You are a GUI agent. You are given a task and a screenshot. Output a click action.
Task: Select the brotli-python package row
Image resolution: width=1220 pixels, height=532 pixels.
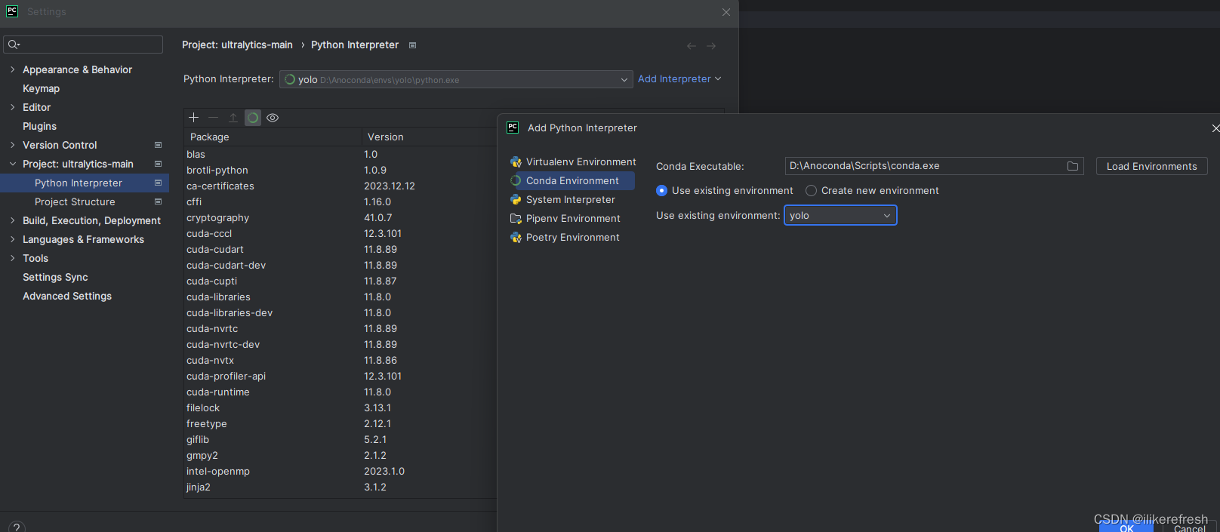340,171
